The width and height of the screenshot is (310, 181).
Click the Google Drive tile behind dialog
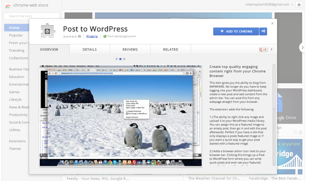point(290,106)
